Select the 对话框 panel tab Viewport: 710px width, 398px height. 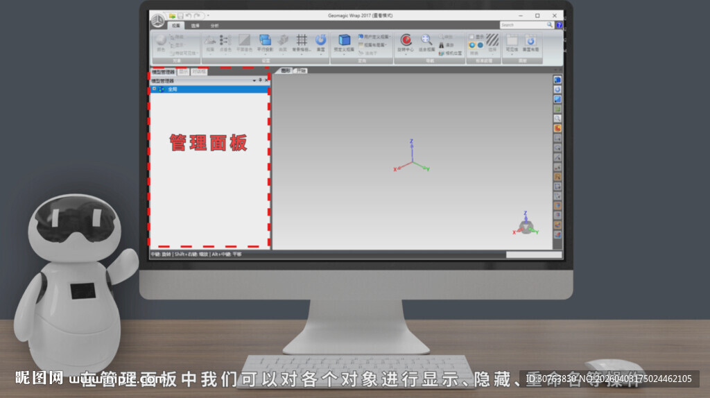coord(199,72)
